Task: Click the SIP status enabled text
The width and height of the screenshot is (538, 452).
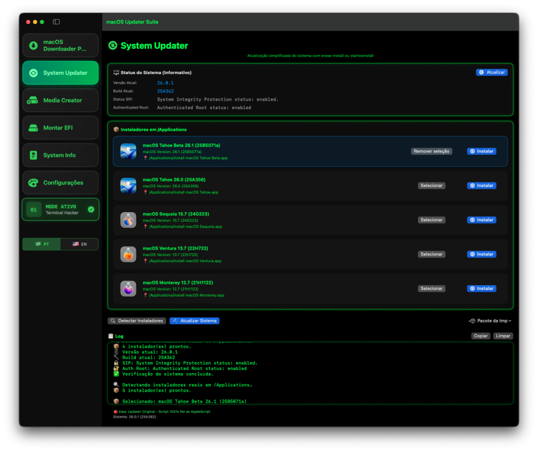Action: coord(217,99)
